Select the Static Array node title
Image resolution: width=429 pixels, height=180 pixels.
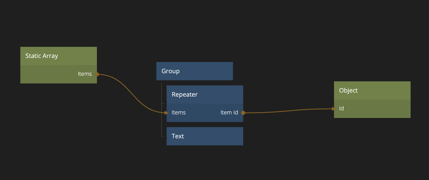pos(42,56)
